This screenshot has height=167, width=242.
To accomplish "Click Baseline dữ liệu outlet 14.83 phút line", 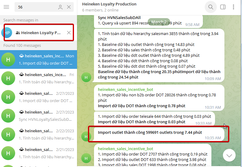I will point(146,45).
